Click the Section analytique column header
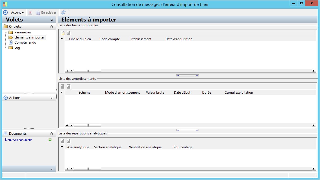This screenshot has height=180, width=320. pyautogui.click(x=108, y=147)
